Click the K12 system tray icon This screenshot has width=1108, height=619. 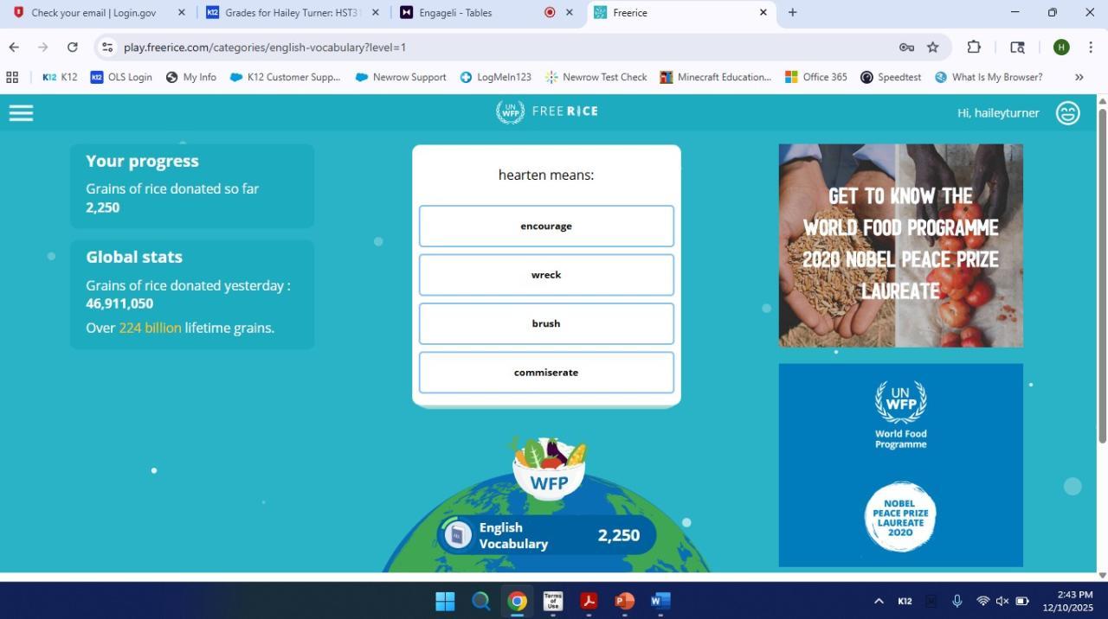click(x=905, y=601)
